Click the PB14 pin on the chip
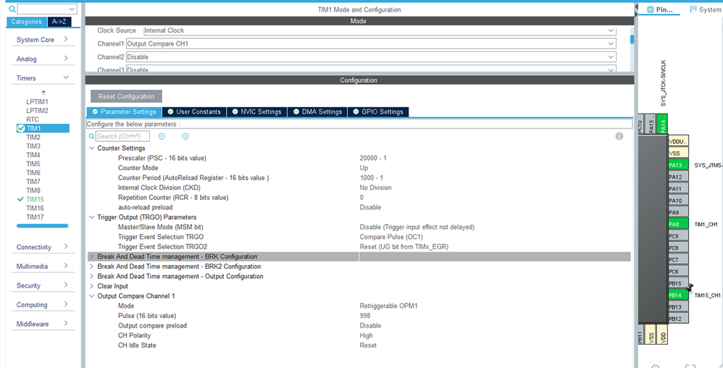 click(678, 295)
